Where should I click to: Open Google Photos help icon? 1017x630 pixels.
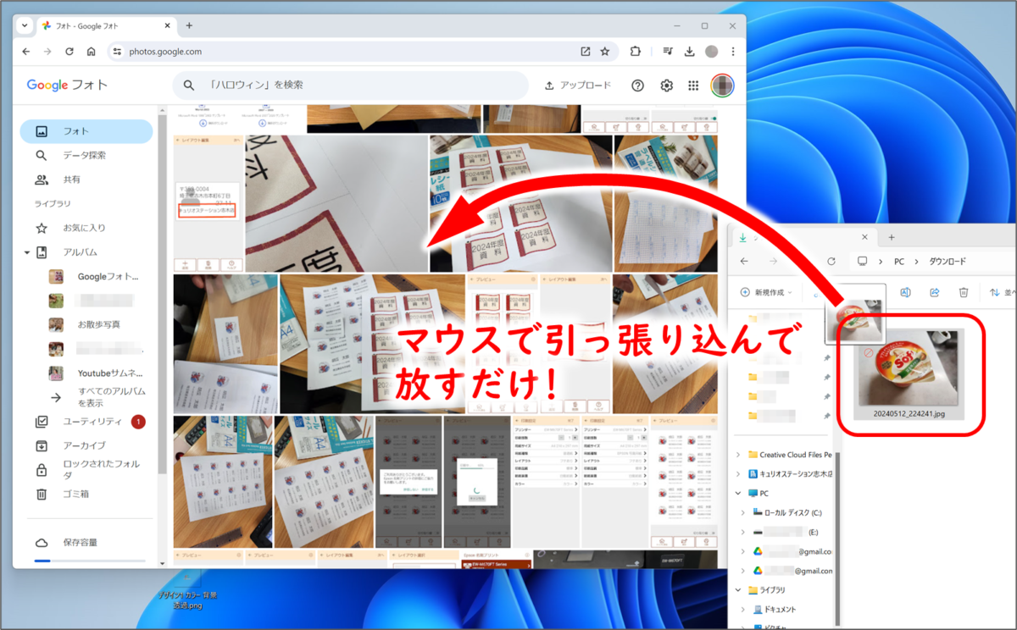[x=638, y=86]
